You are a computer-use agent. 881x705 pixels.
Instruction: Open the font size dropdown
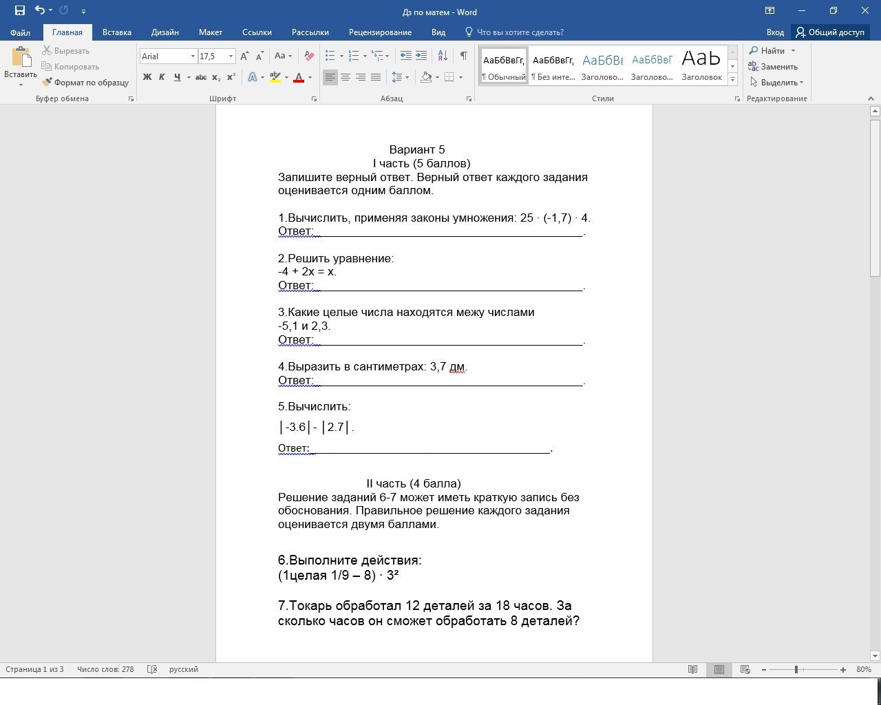(231, 56)
